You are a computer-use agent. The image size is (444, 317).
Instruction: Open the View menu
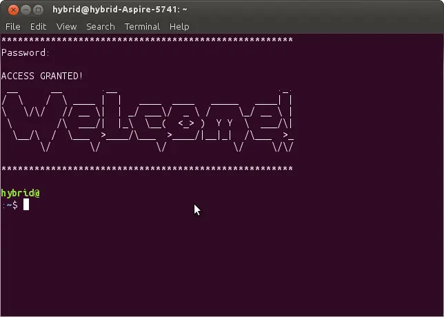pyautogui.click(x=67, y=27)
